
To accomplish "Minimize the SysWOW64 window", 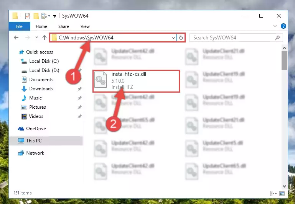I will 244,16.
